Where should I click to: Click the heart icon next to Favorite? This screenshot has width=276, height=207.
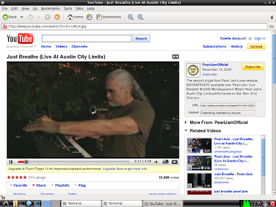(x=11, y=185)
